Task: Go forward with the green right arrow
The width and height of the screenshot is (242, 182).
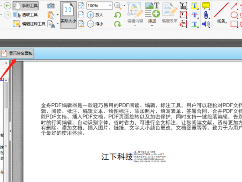Action: pos(7,15)
